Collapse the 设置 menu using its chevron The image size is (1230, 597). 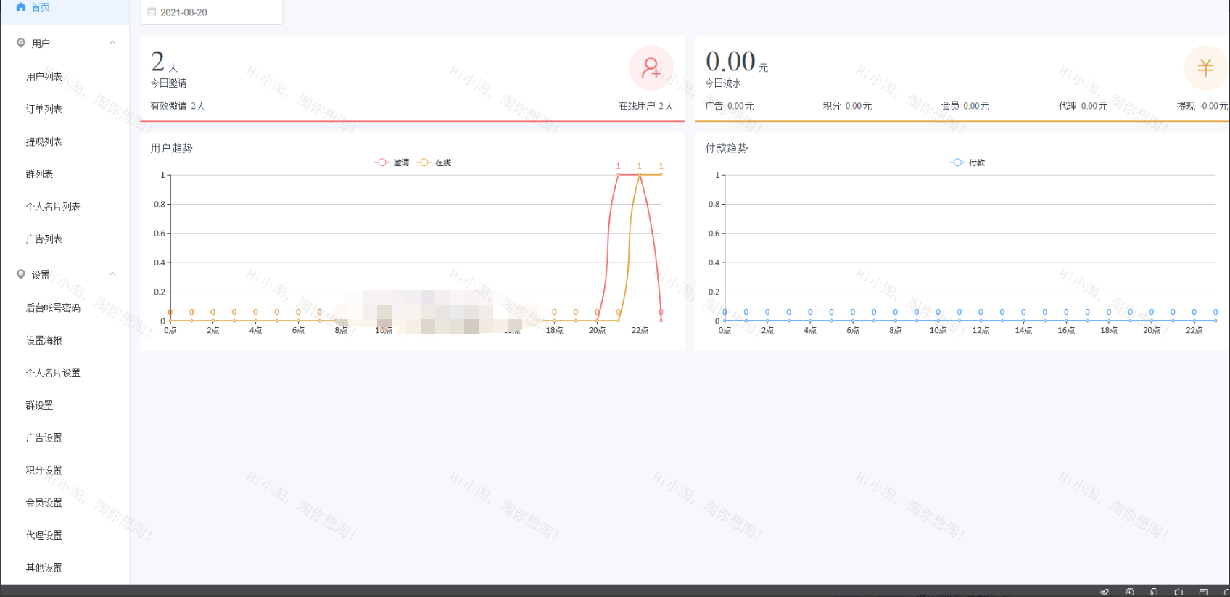[112, 274]
